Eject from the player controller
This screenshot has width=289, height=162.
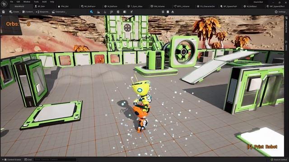click(172, 12)
